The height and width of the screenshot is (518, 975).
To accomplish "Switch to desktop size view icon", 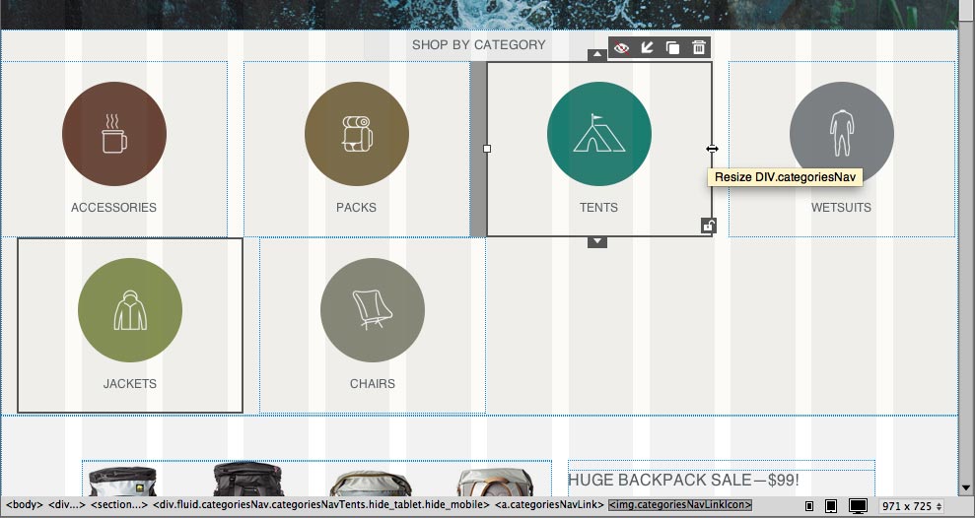I will pos(858,506).
